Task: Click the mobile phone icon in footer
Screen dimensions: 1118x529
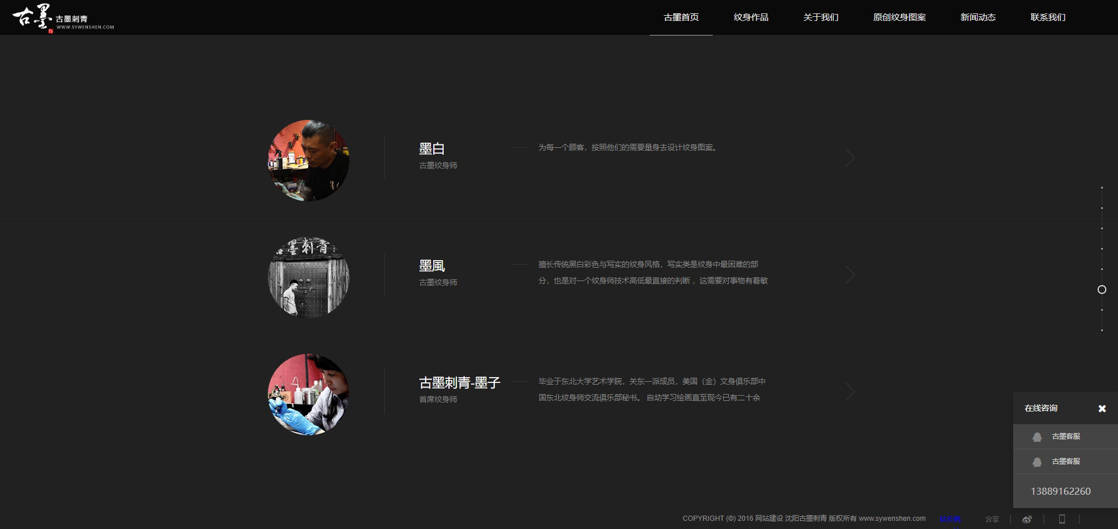Action: (1062, 519)
